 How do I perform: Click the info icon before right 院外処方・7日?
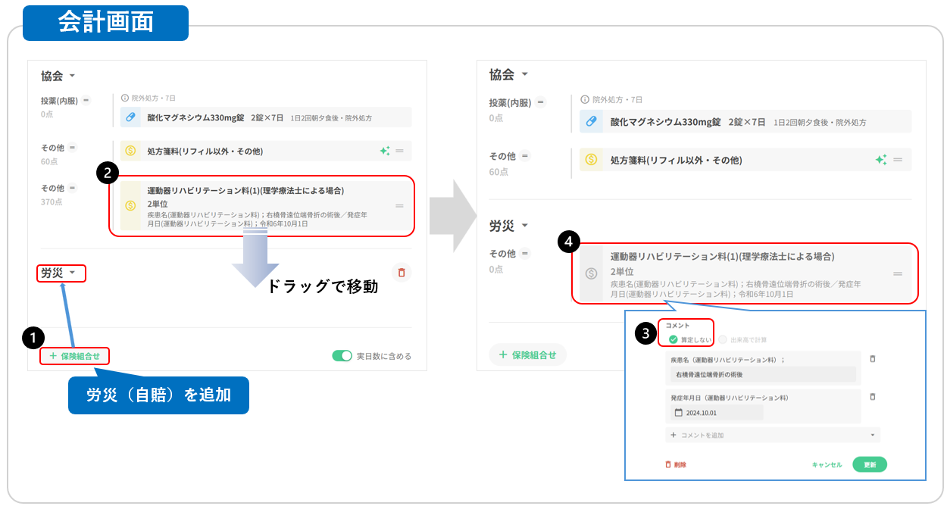[x=585, y=99]
